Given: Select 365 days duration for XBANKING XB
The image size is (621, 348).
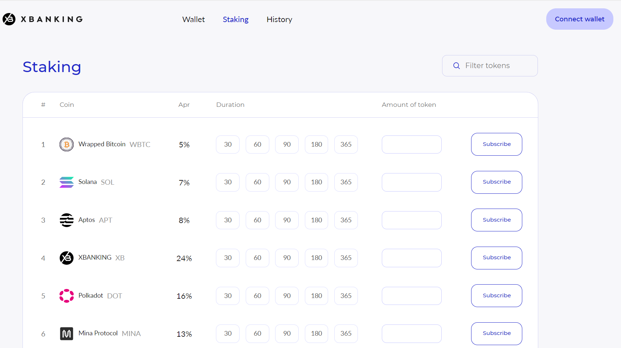Looking at the screenshot, I should point(346,258).
